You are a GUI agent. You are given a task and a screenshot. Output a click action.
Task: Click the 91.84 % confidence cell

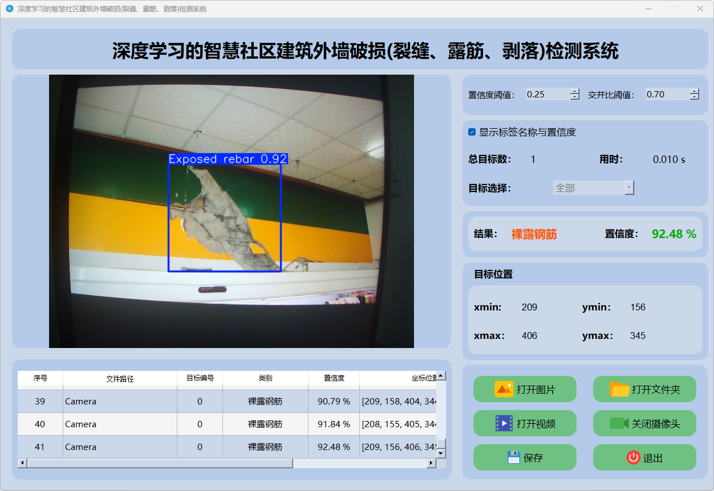coord(334,424)
